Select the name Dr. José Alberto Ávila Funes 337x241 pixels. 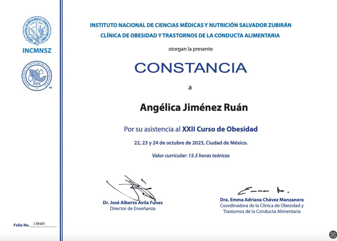[x=133, y=203]
